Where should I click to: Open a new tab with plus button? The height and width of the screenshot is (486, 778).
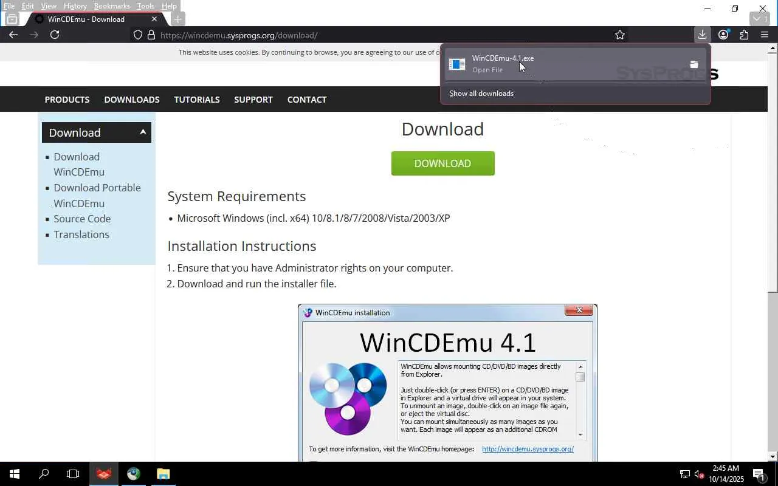[177, 19]
